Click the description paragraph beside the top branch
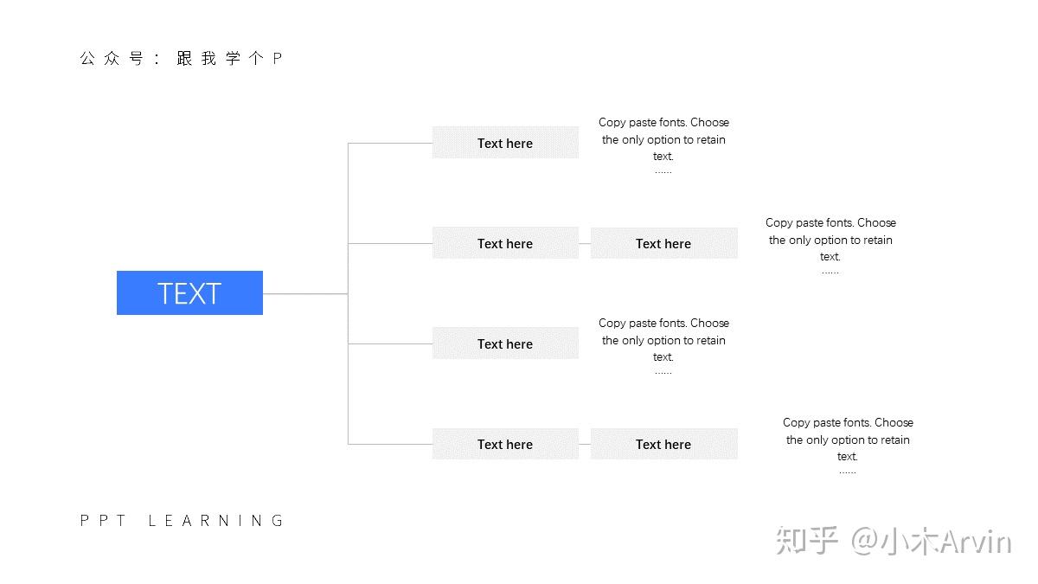The image size is (1038, 584). [x=663, y=145]
